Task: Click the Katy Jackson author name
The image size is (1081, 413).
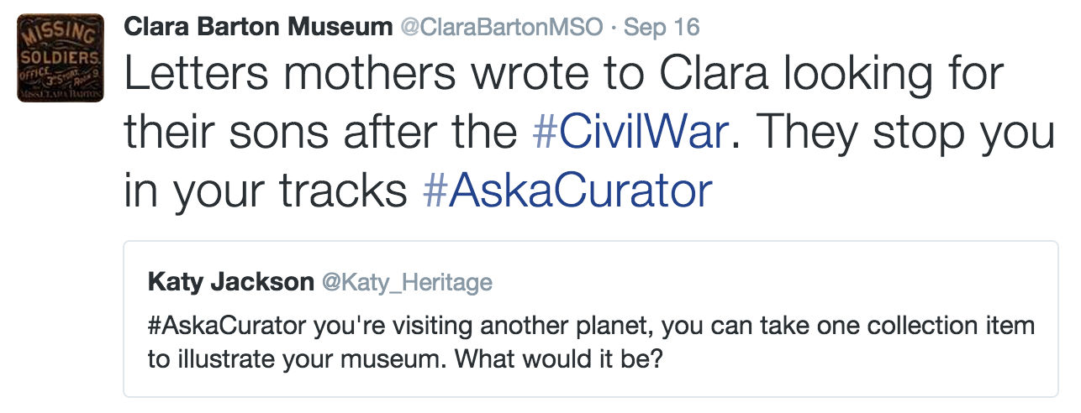Action: pos(230,282)
